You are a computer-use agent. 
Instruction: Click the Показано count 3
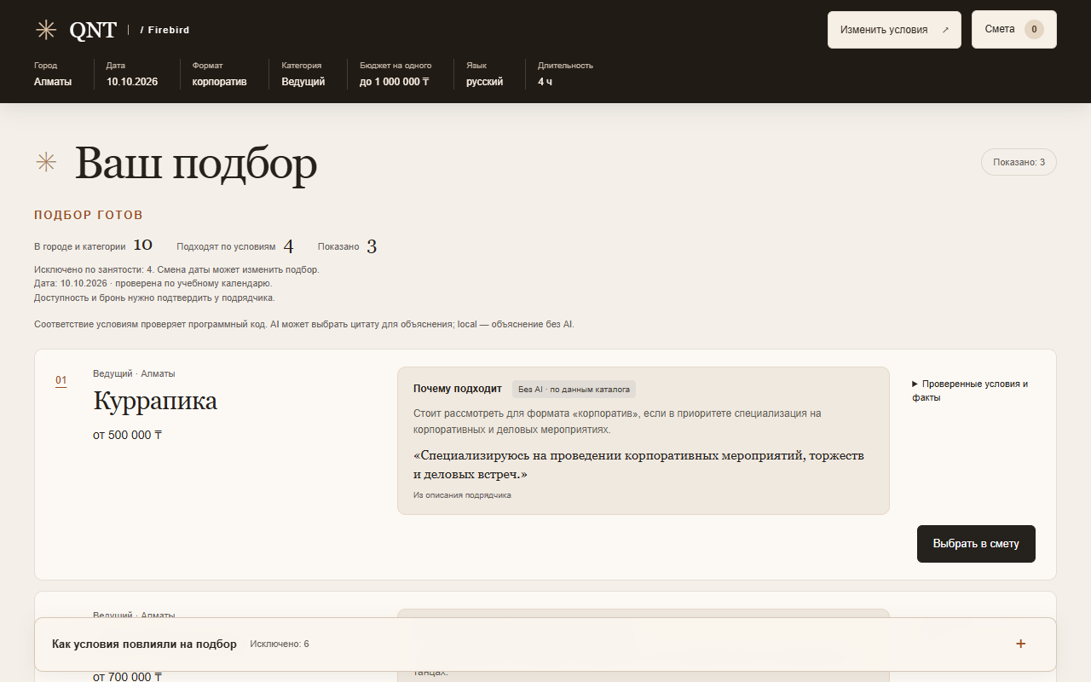coord(372,246)
